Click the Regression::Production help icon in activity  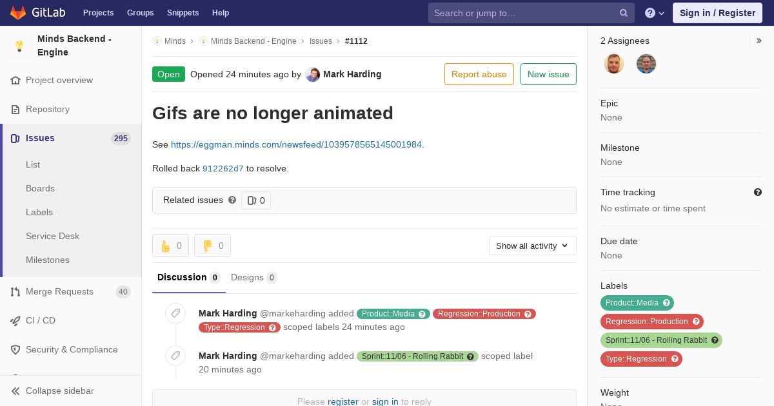point(528,314)
